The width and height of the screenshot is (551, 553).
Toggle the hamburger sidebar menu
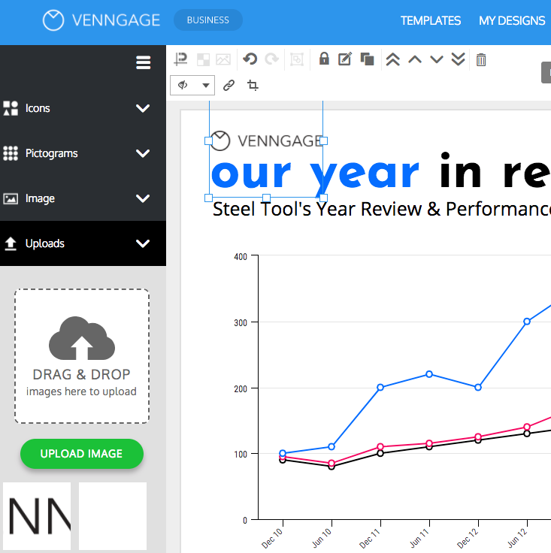pos(144,63)
